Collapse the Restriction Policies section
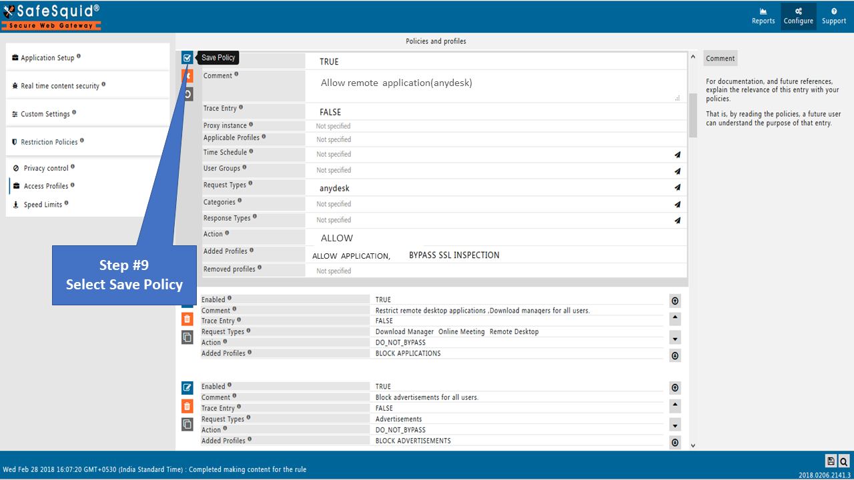 pyautogui.click(x=88, y=141)
